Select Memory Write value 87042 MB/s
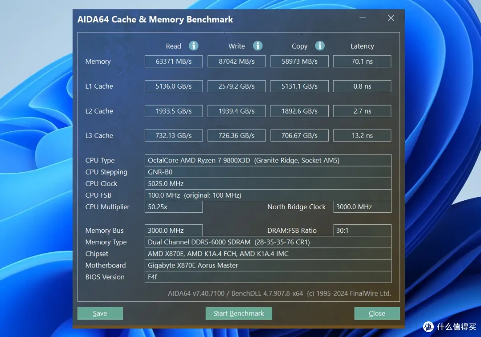Image resolution: width=481 pixels, height=337 pixels. [236, 61]
